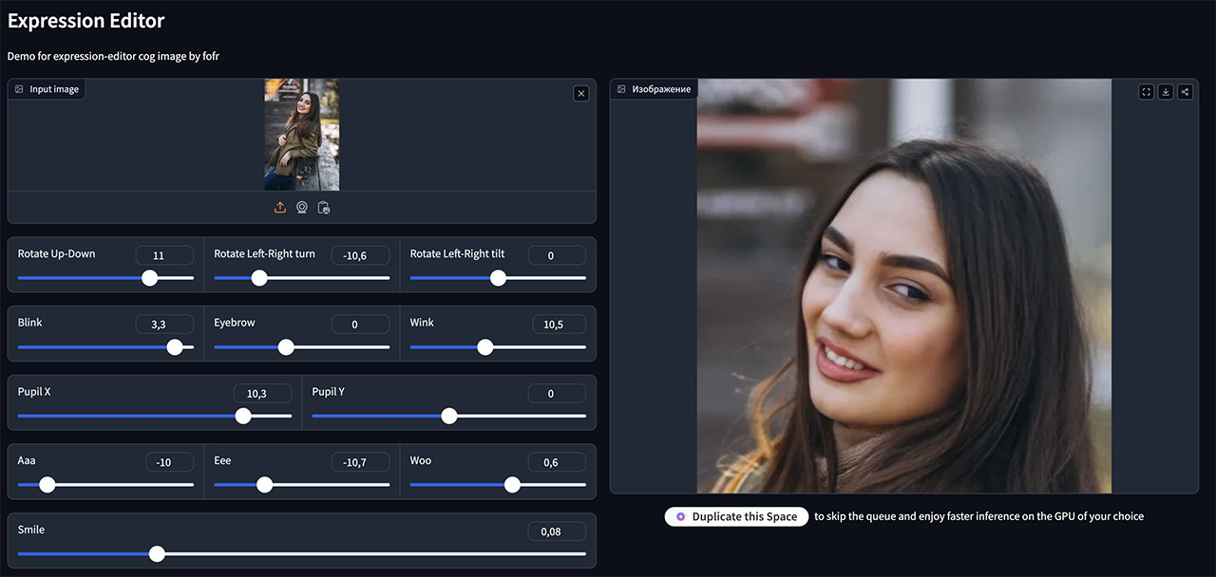Click the Woo value field showing 0,6

pyautogui.click(x=557, y=462)
